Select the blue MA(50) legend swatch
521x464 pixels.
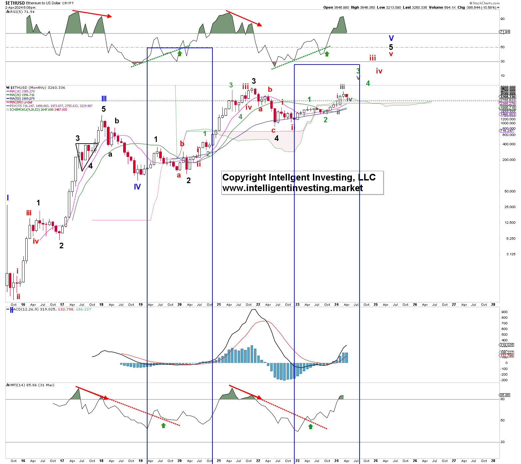click(x=8, y=99)
